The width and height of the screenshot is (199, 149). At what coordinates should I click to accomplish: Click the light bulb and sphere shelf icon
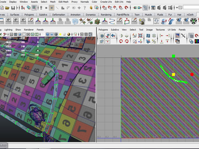pyautogui.click(x=142, y=21)
